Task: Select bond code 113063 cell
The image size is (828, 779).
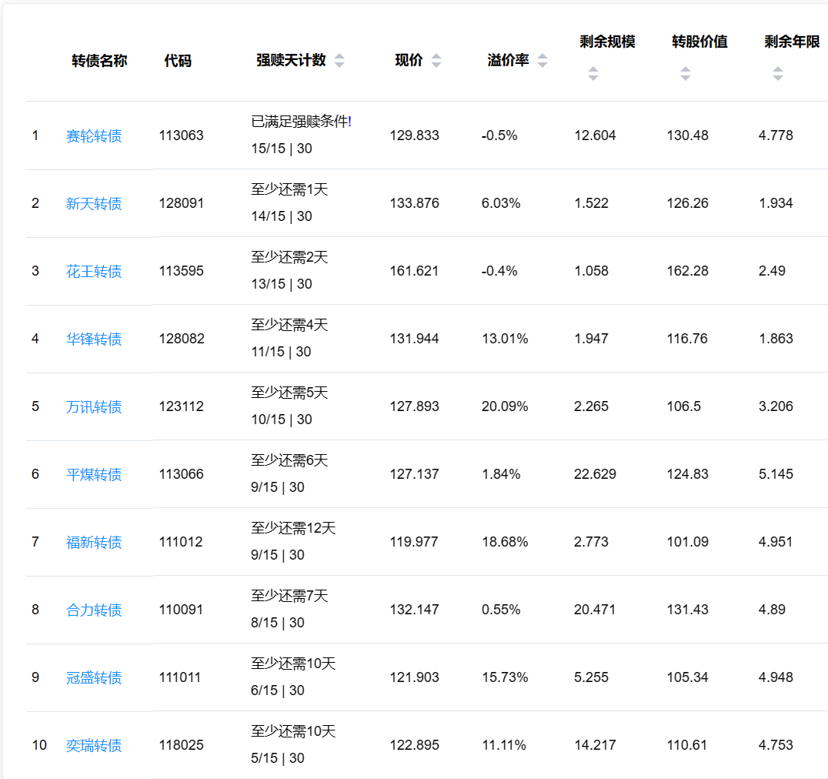Action: click(182, 136)
